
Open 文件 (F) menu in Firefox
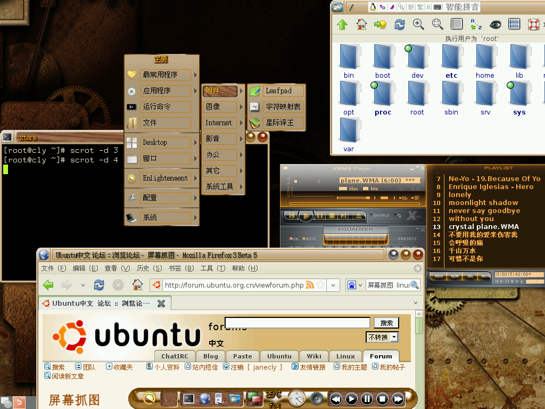[x=54, y=268]
